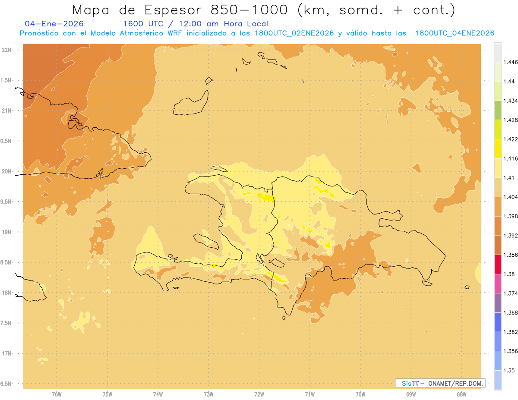Click the legend value '1.356'
The height and width of the screenshot is (400, 518).
tap(511, 351)
